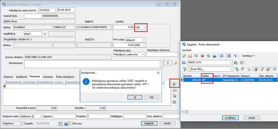Click Nē in the Apstipriniet dialog
The height and width of the screenshot is (129, 278).
coord(152,97)
